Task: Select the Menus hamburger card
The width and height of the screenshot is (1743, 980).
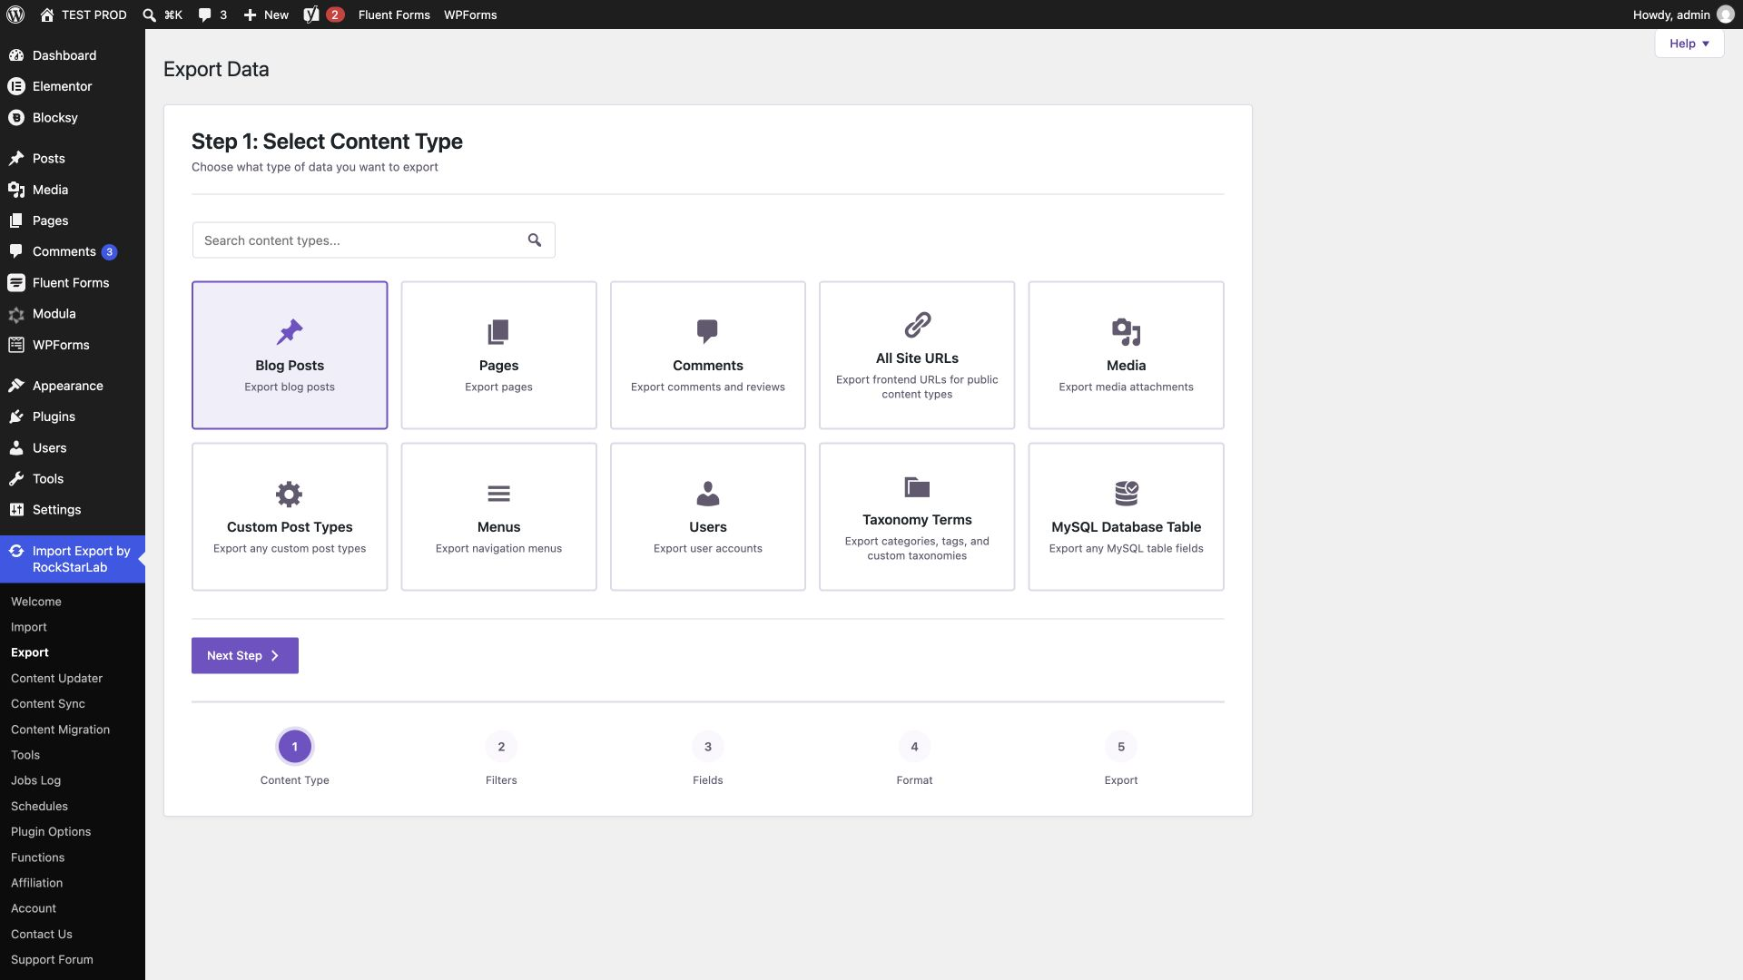Action: click(498, 516)
